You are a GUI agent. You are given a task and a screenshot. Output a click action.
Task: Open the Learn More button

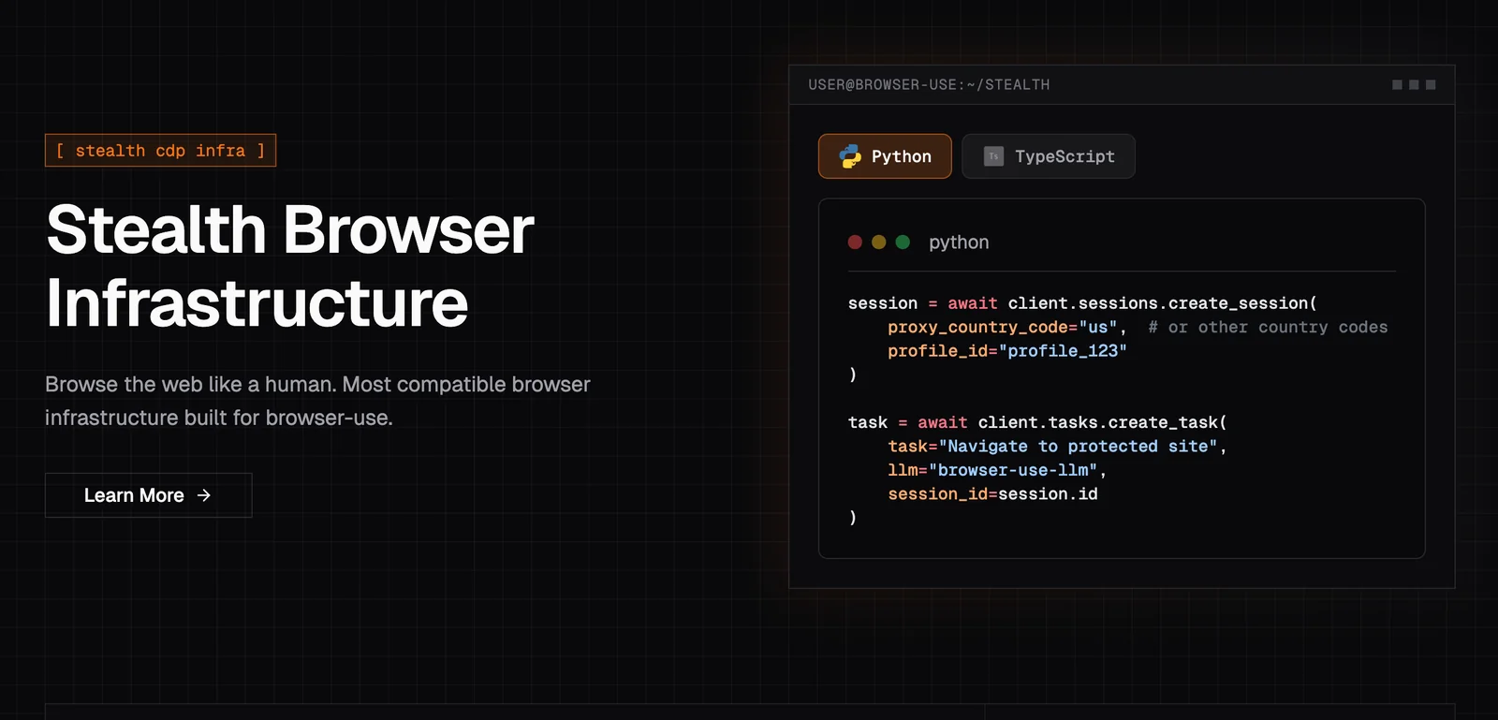tap(148, 495)
